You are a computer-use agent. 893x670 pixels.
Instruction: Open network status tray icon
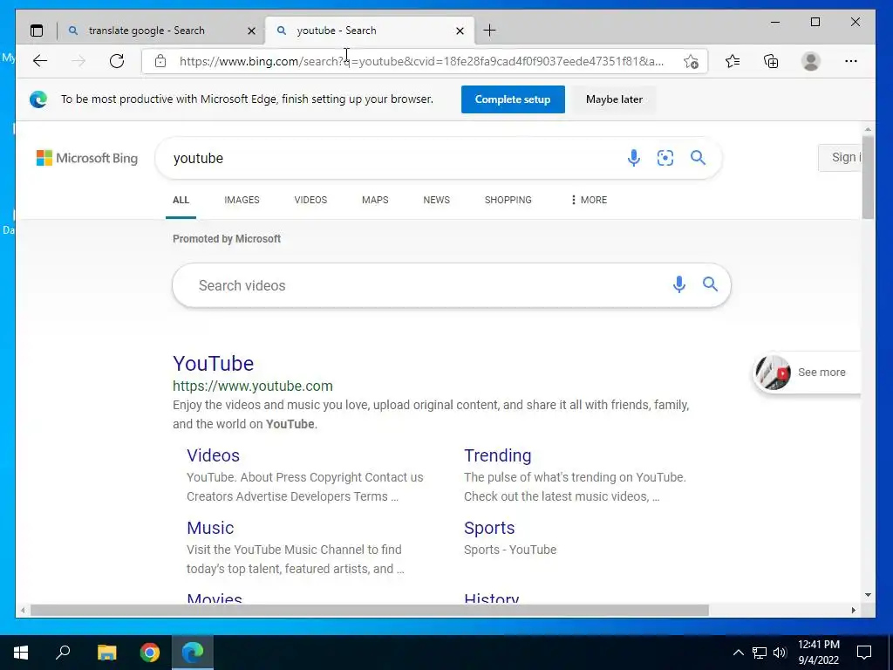tap(760, 653)
